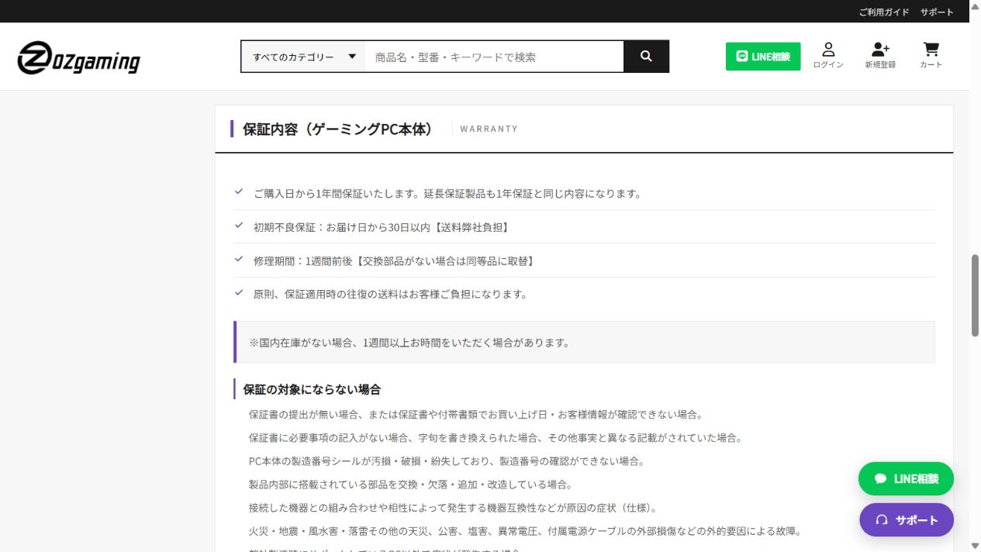Click the green LINE相談 header button
Viewport: 981px width, 552px height.
[763, 57]
